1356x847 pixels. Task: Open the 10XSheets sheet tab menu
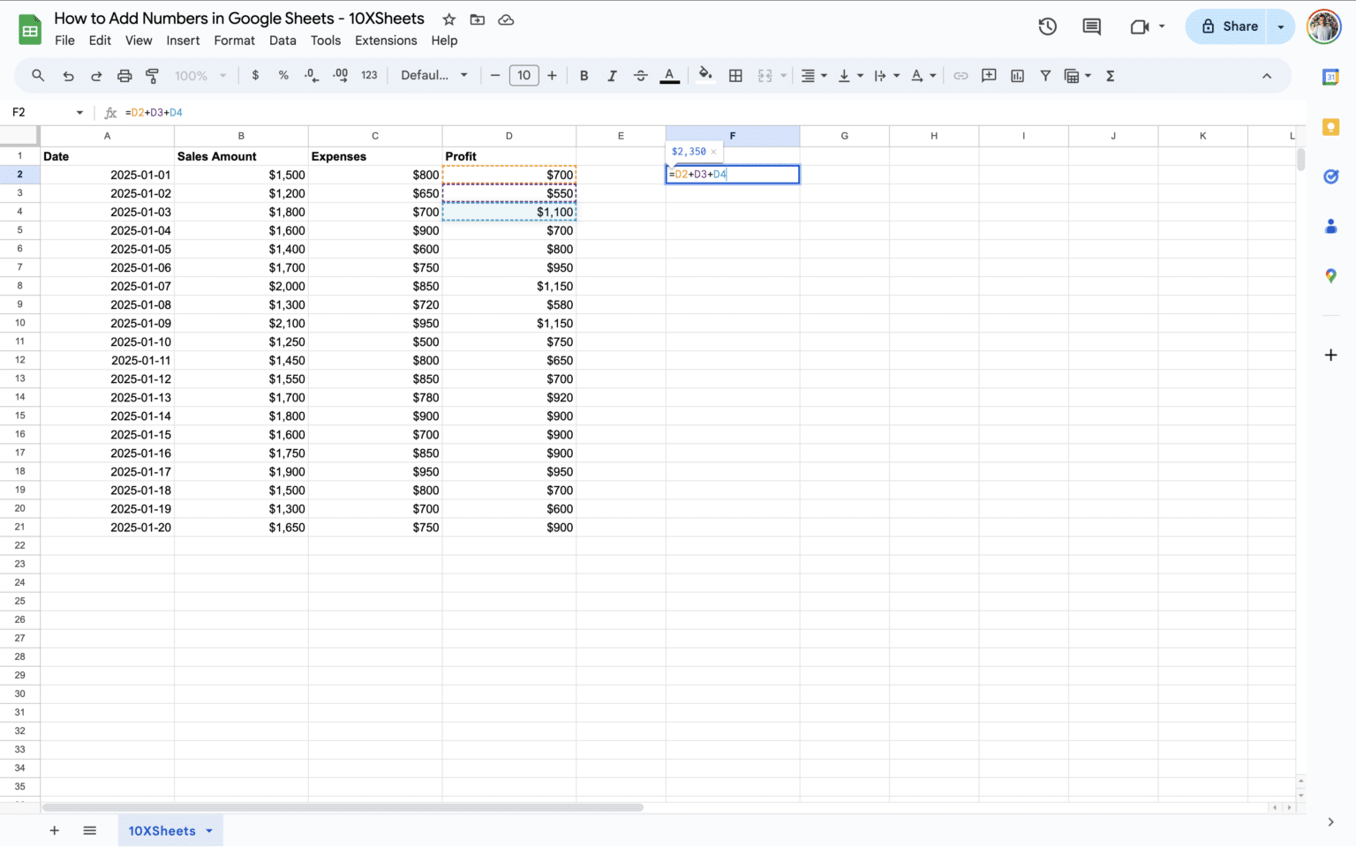pos(209,830)
